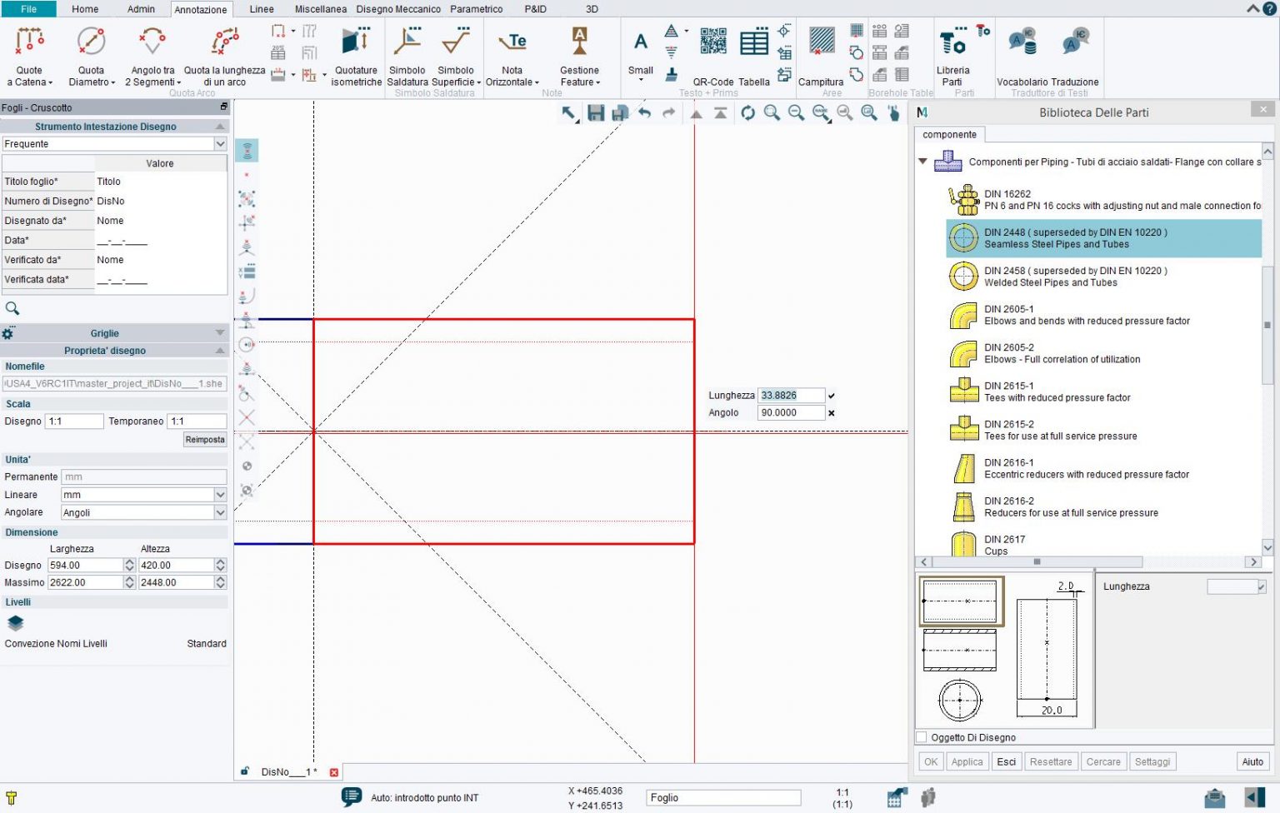The width and height of the screenshot is (1280, 813).
Task: Enable the Oggetto Di Disegno checkbox
Action: pos(920,737)
